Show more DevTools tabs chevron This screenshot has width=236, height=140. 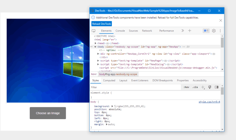[183, 31]
